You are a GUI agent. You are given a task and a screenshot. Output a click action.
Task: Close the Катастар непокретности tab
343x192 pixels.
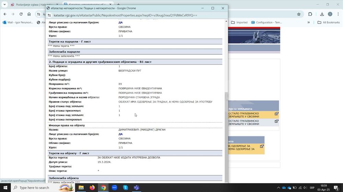click(110, 4)
